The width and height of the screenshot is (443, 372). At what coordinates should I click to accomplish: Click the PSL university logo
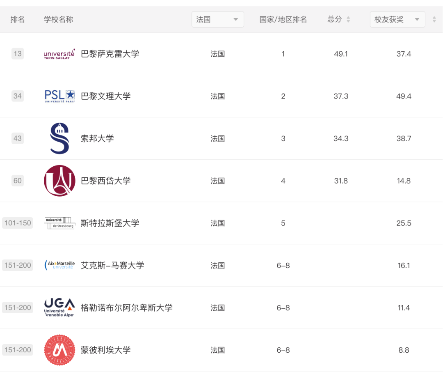pos(59,96)
